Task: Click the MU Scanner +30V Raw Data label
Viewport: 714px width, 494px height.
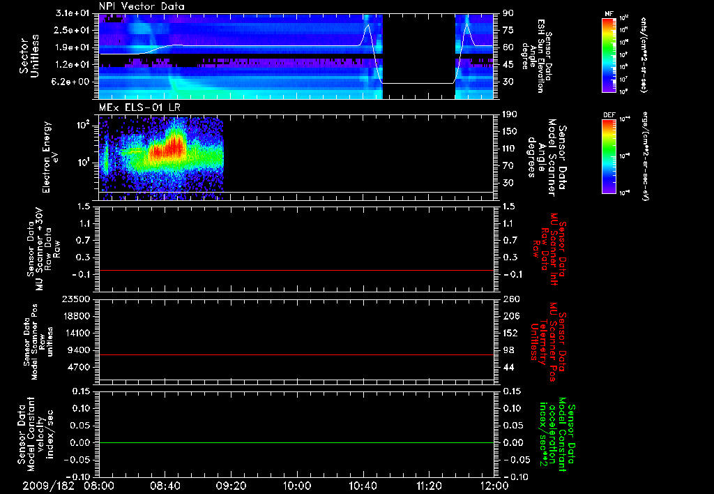Action: click(43, 249)
